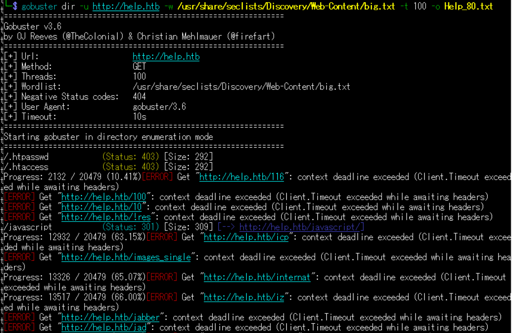Open the http://help.htb/10 error link

101,207
